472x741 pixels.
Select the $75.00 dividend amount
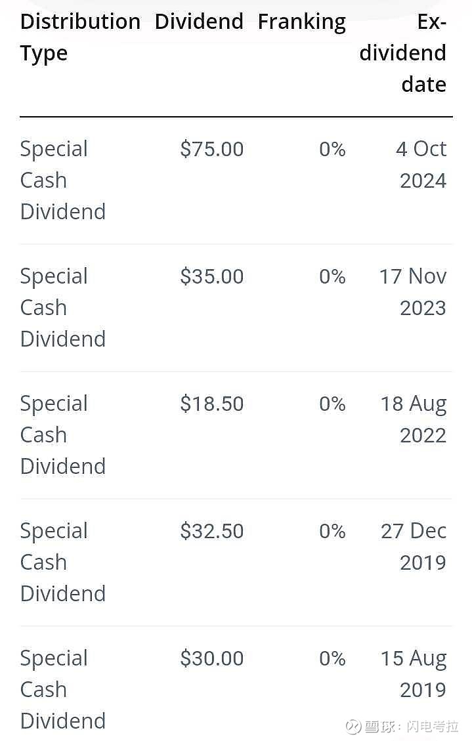click(211, 150)
